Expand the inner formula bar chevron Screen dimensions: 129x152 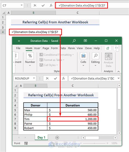pyautogui.click(x=119, y=78)
